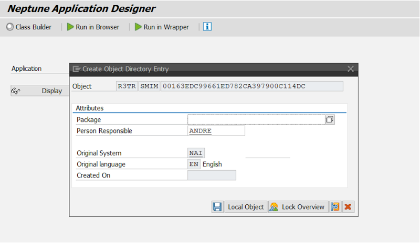The image size is (420, 243).
Task: Click the Lock Overview button
Action: (x=298, y=207)
